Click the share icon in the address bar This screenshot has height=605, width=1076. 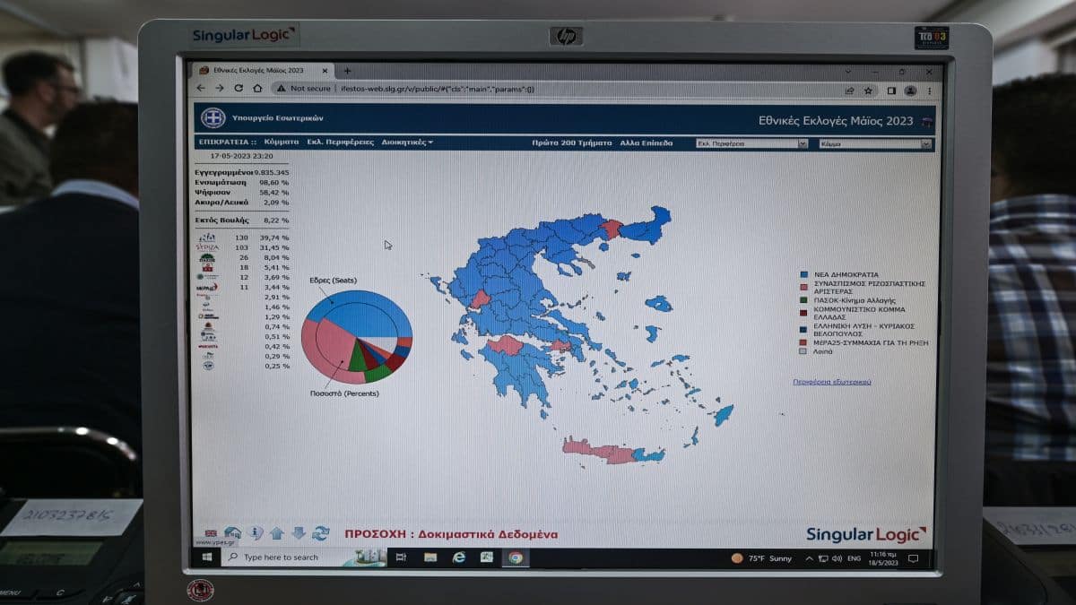click(849, 90)
